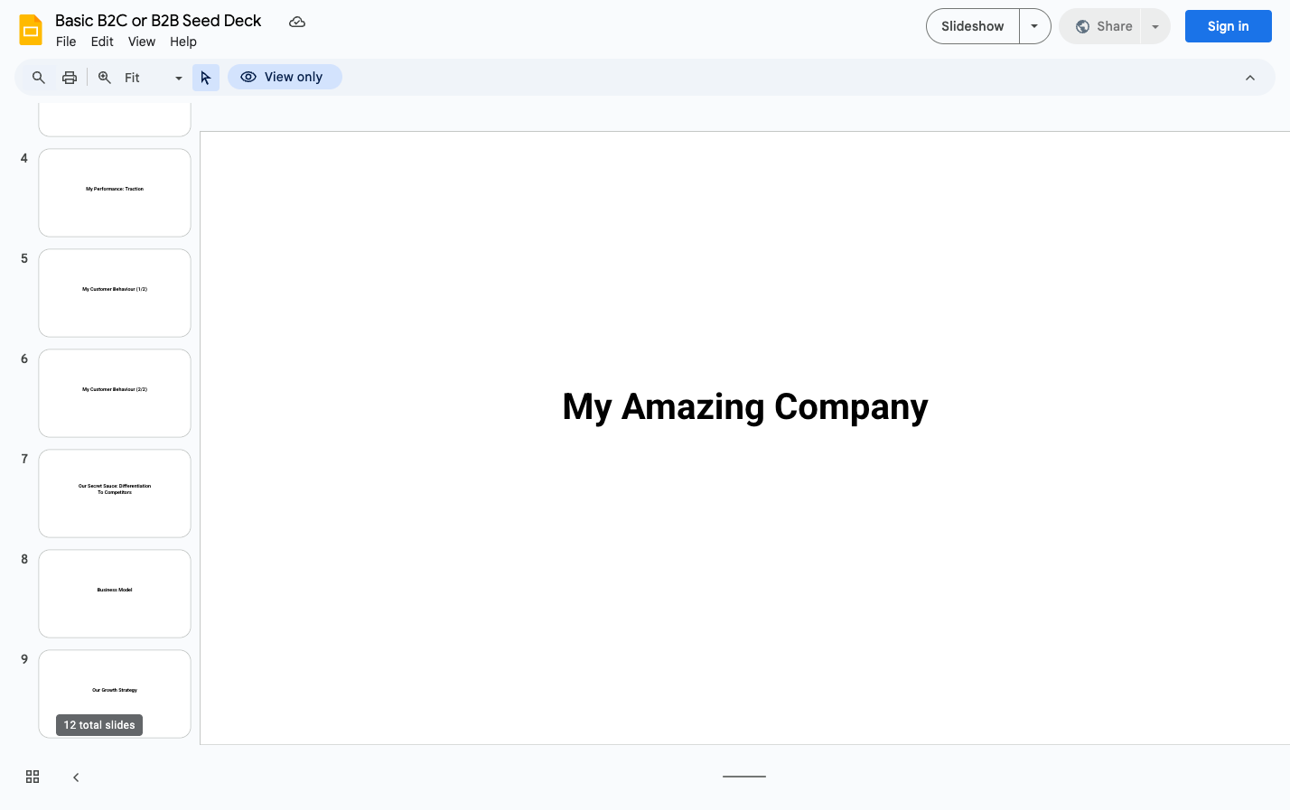The height and width of the screenshot is (810, 1290).
Task: Select the arrow cursor tool
Action: click(206, 78)
